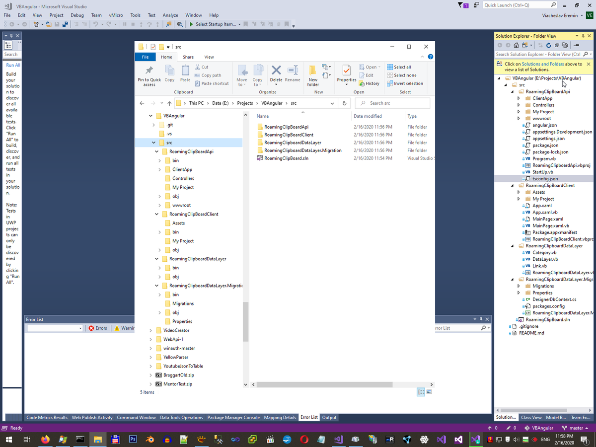Refresh the src folder in File Explorer

[344, 103]
